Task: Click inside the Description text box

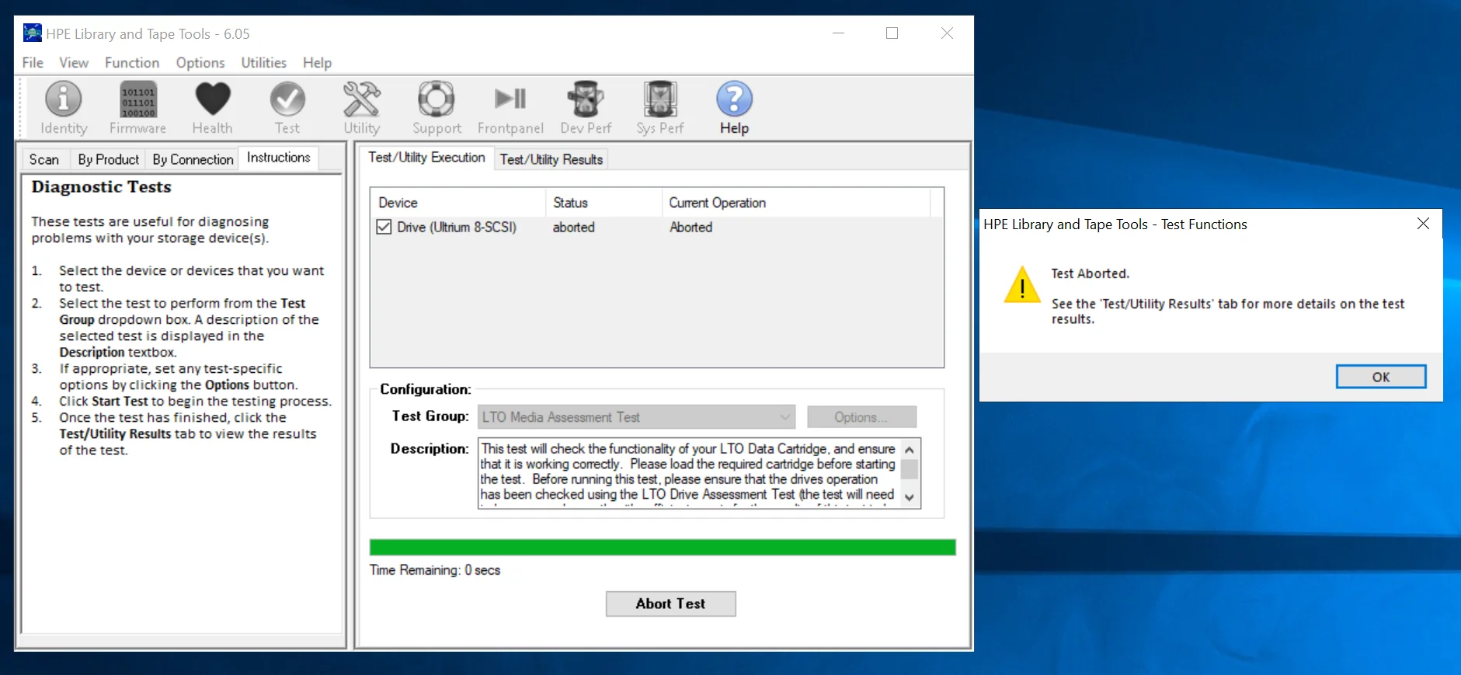Action: tap(689, 473)
